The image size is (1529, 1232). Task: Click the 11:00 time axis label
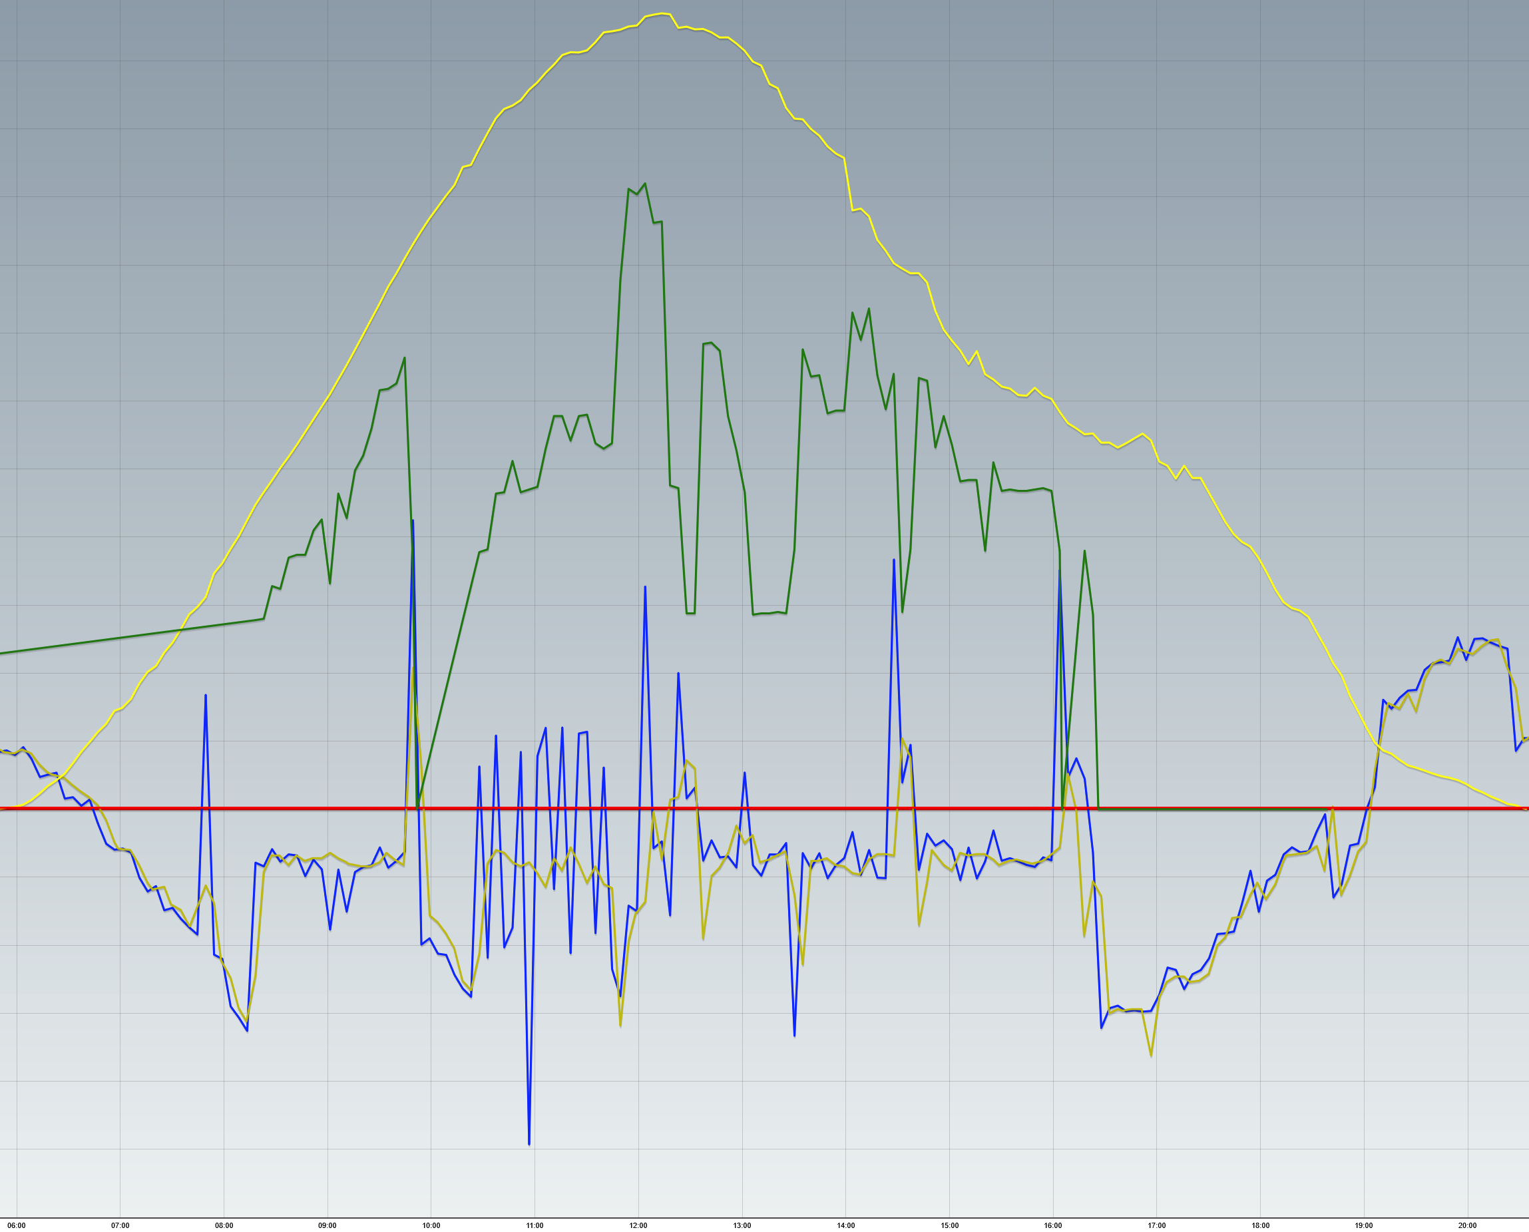[535, 1225]
